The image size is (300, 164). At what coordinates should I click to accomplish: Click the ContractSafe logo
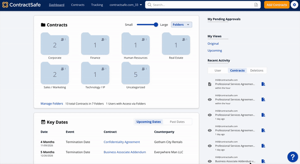click(x=21, y=5)
